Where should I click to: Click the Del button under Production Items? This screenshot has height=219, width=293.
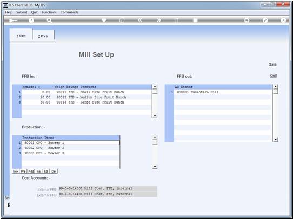pyautogui.click(x=54, y=172)
